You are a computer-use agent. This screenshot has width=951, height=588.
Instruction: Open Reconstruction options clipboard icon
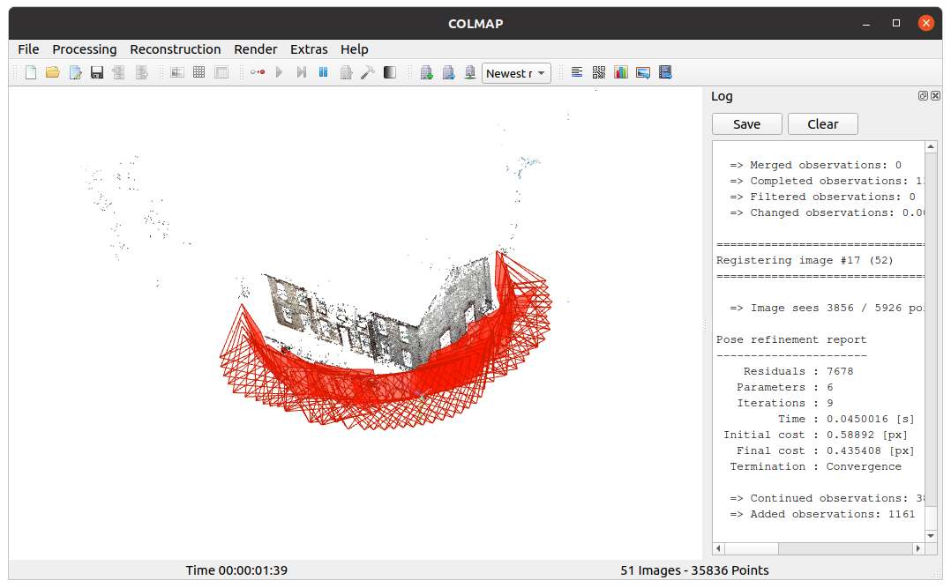click(346, 73)
